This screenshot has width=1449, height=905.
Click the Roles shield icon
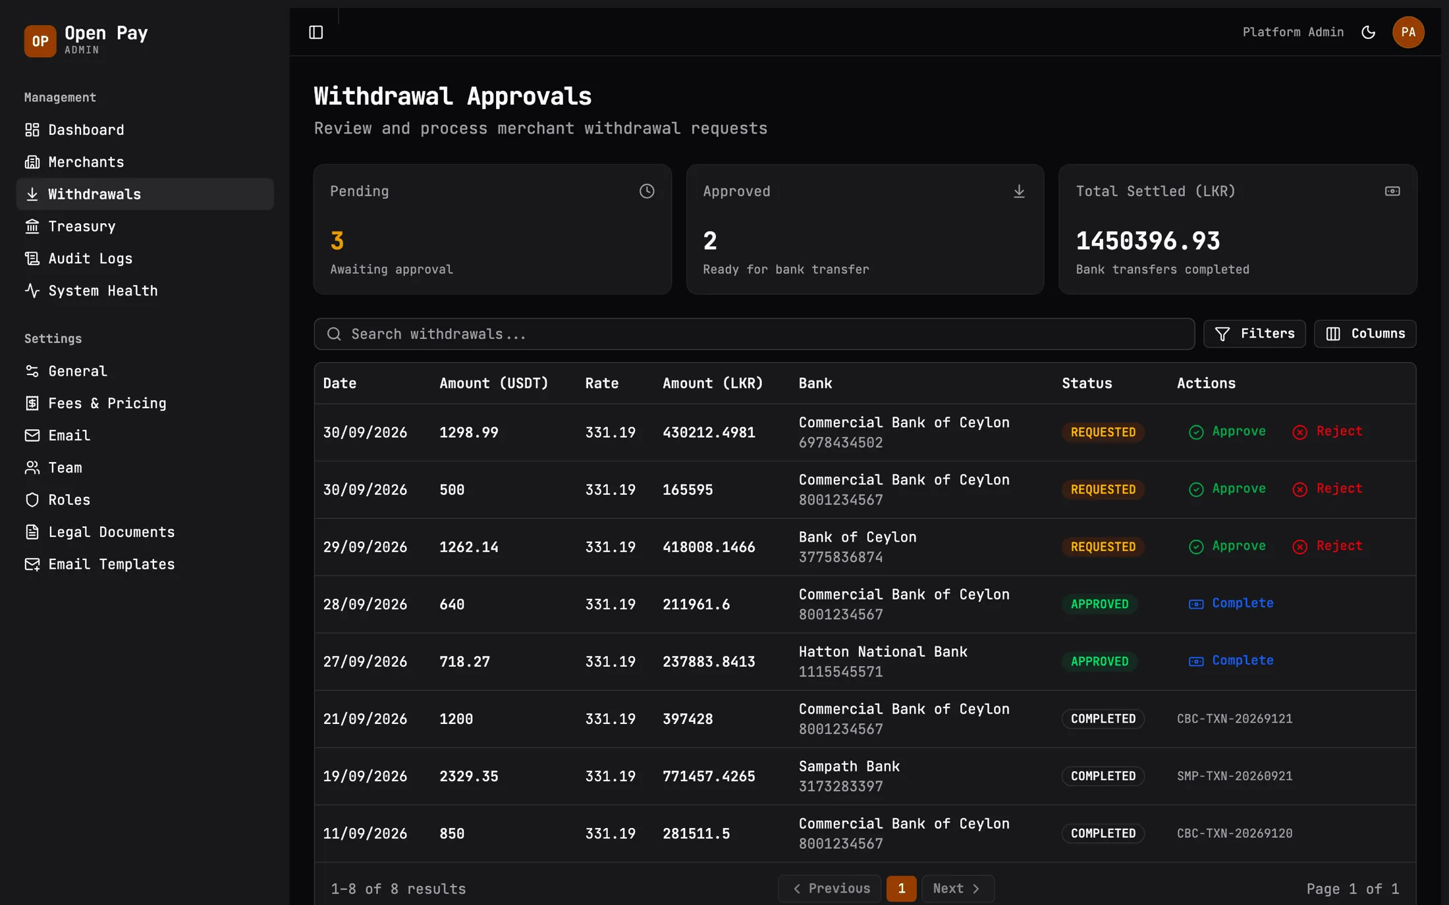(32, 500)
